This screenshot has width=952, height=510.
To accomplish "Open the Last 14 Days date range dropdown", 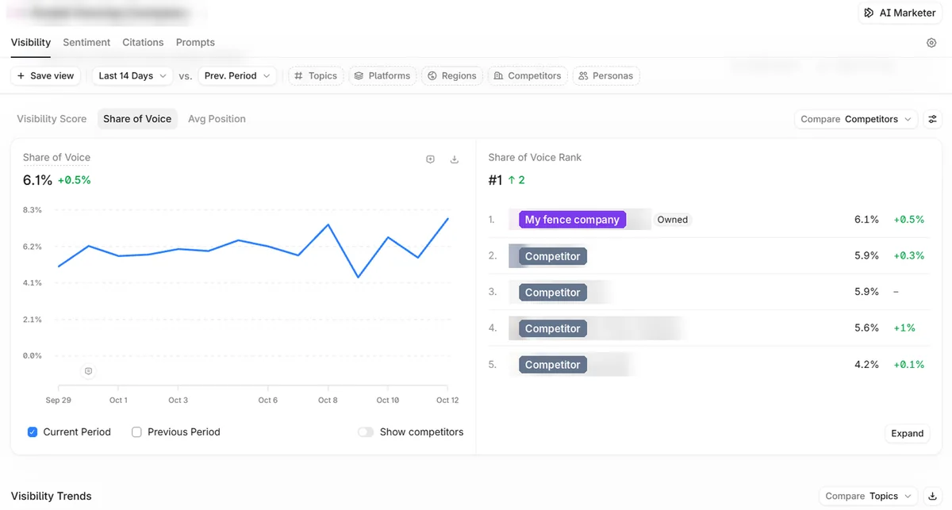I will (132, 76).
